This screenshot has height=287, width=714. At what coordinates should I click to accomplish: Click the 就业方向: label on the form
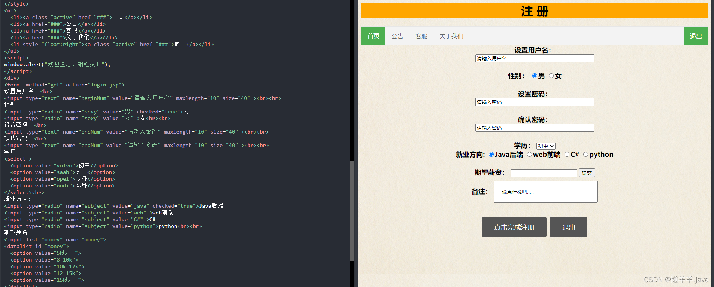[471, 155]
